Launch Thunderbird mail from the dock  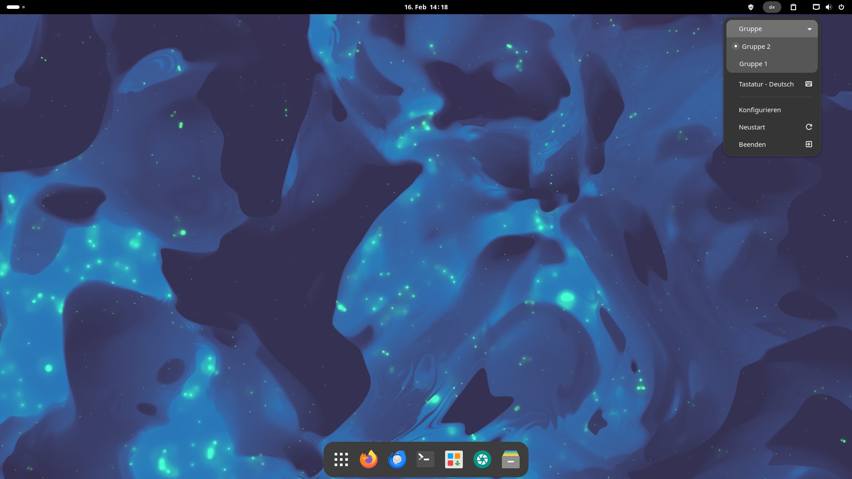tap(397, 459)
